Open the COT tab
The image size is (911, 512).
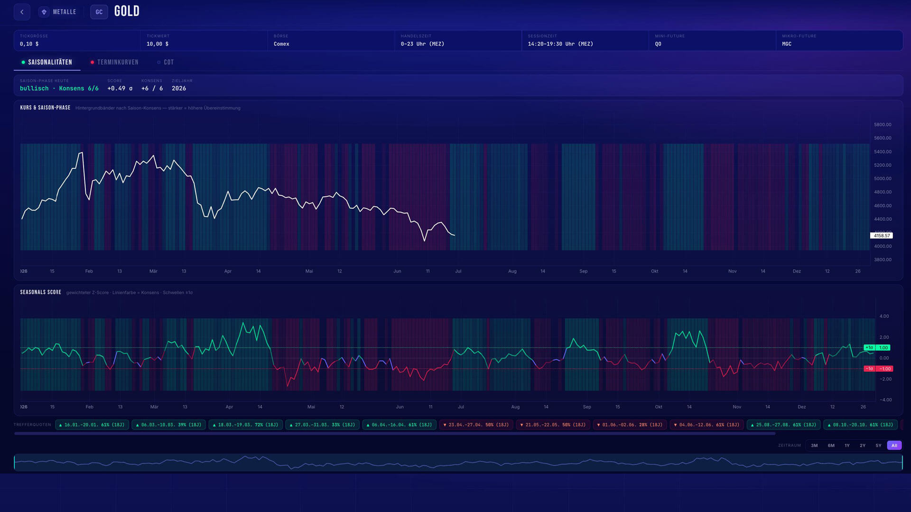(x=166, y=62)
